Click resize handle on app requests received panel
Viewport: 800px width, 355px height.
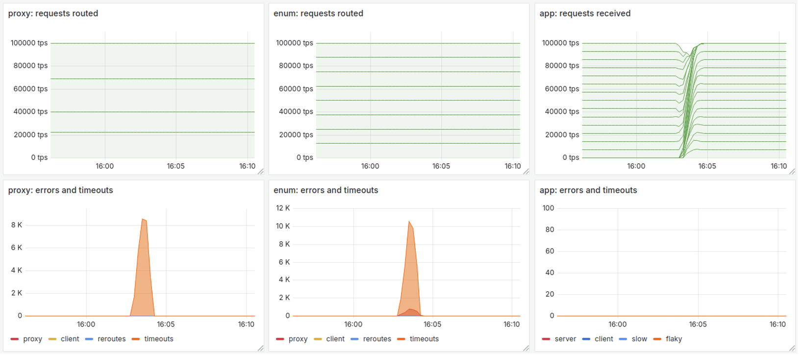tap(792, 172)
